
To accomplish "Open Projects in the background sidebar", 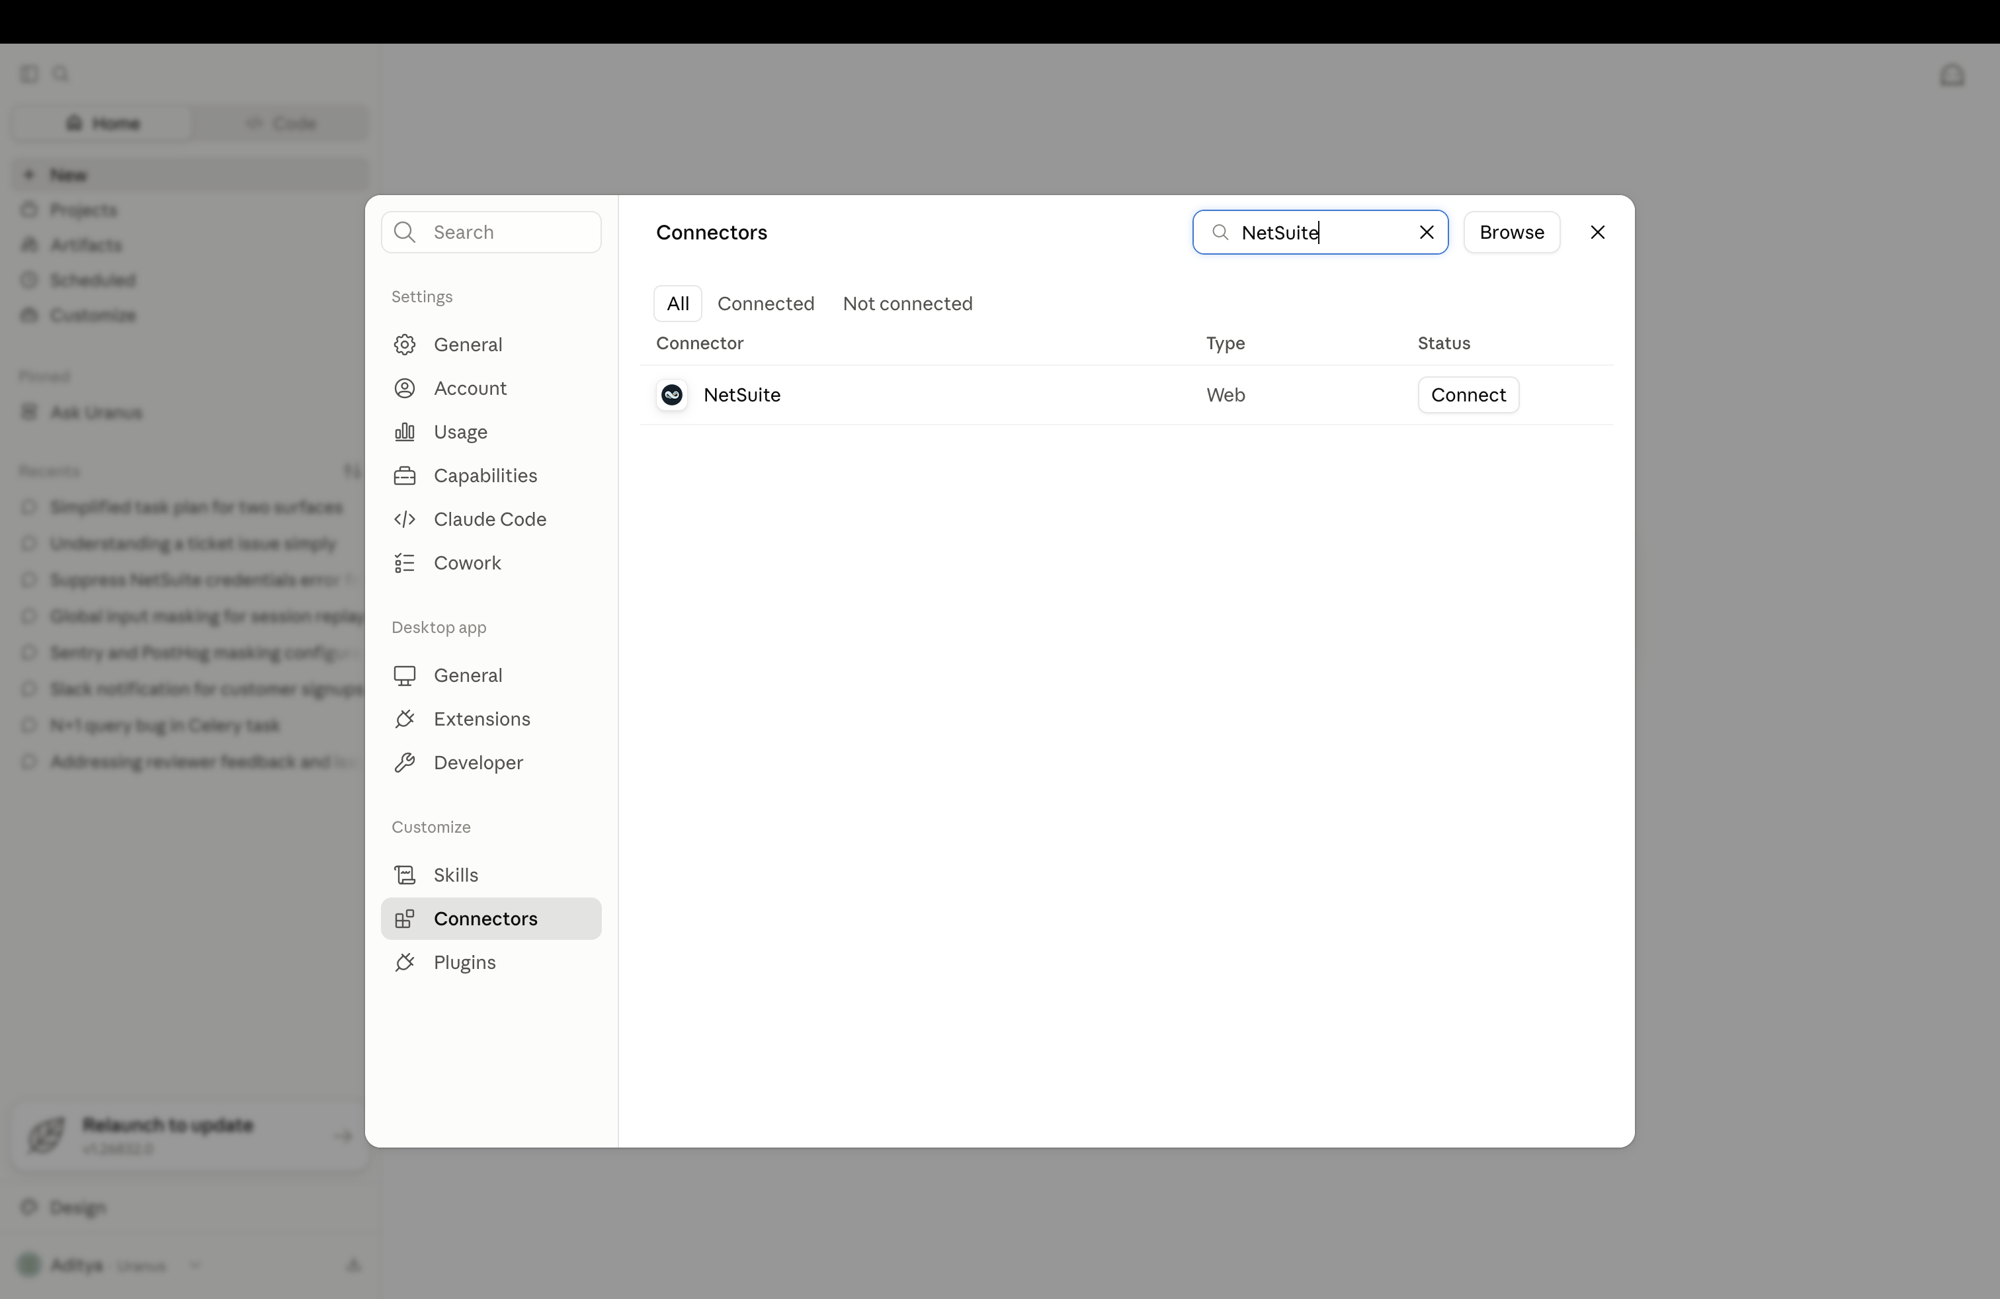I will pos(190,210).
